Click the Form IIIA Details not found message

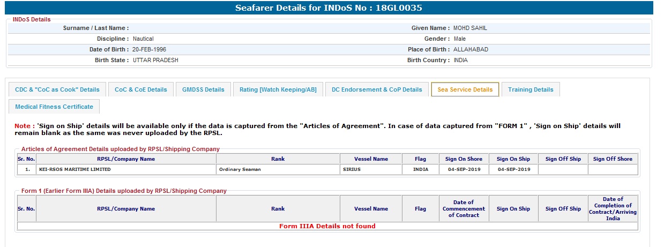click(327, 226)
